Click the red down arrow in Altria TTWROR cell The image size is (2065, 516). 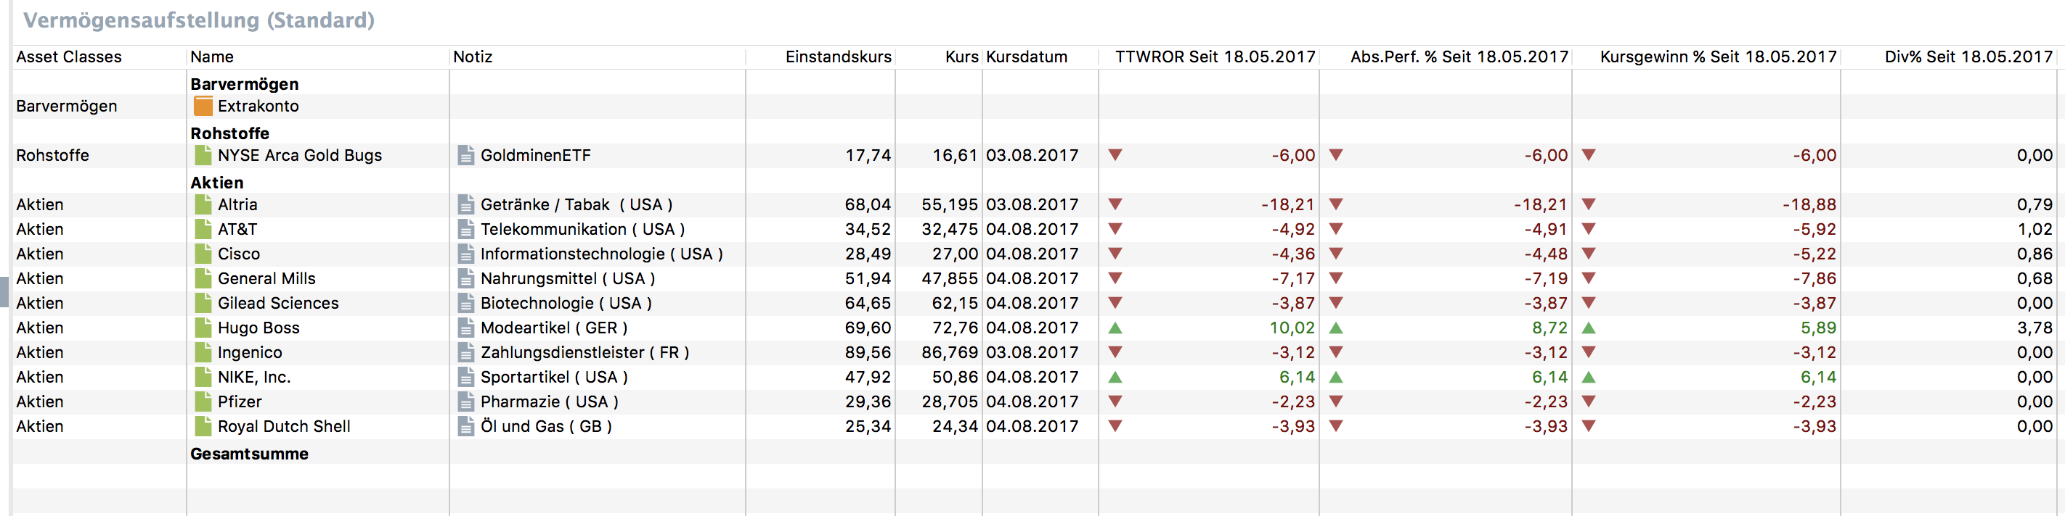[1115, 205]
